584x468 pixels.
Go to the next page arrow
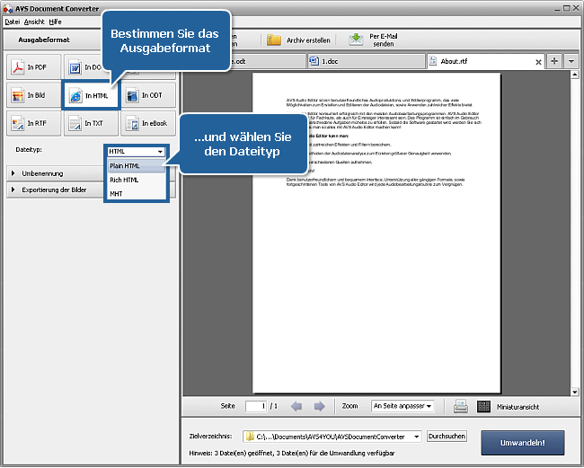click(x=319, y=406)
